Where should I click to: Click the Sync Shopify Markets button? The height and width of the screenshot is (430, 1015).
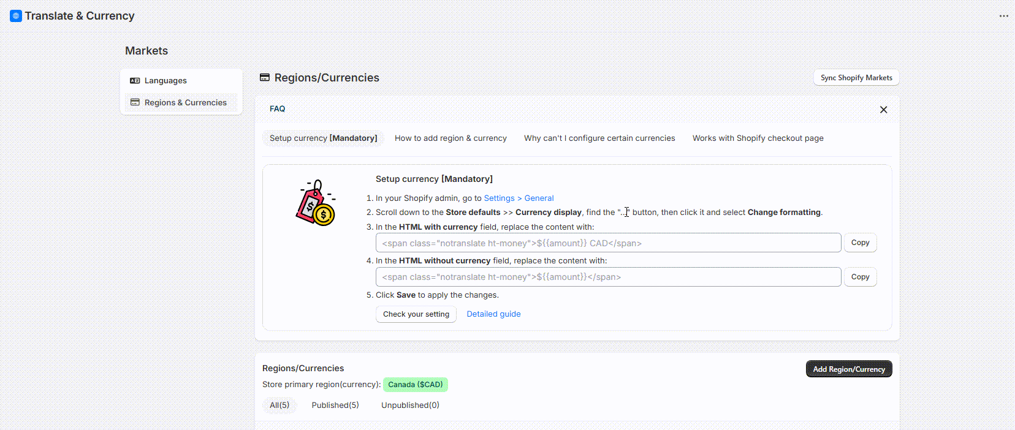(x=856, y=78)
